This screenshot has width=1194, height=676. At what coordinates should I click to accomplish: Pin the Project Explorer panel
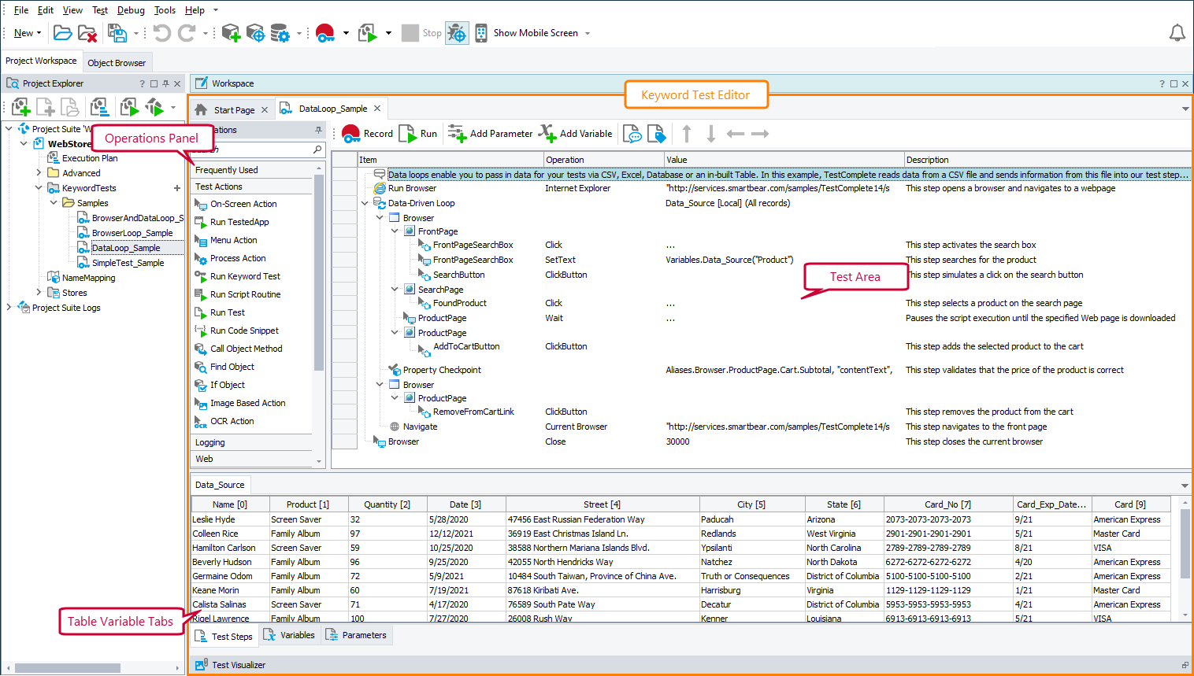(x=165, y=83)
